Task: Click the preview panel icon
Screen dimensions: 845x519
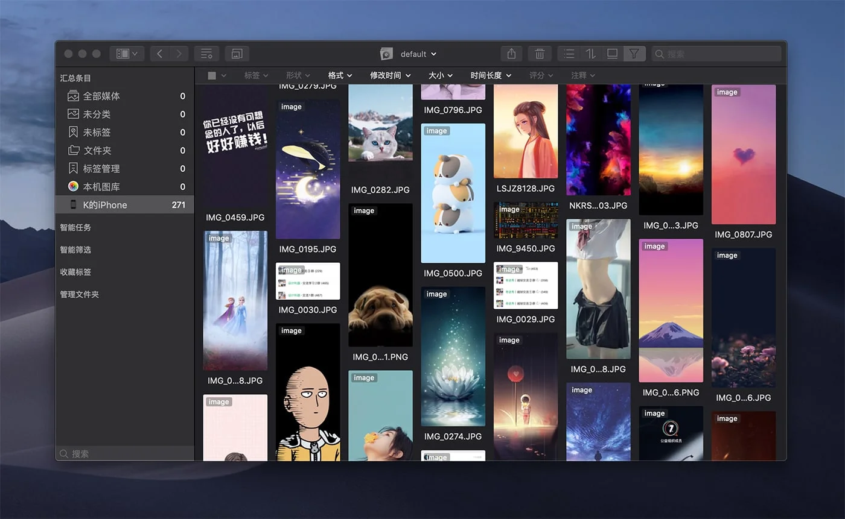Action: pos(612,54)
